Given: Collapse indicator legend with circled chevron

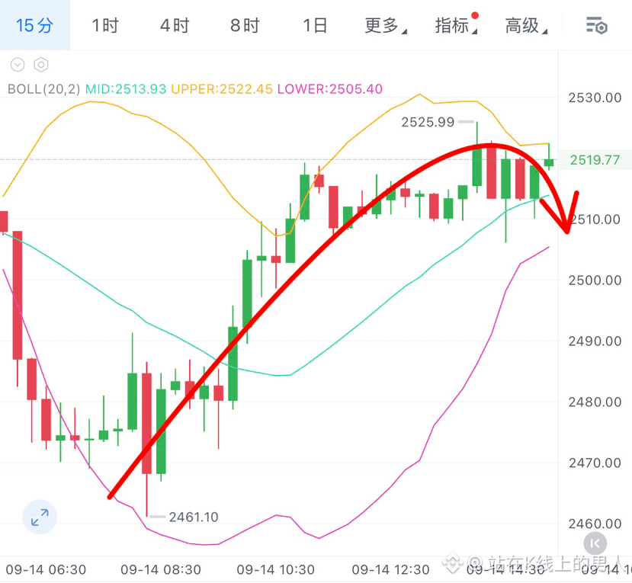Looking at the screenshot, I should 18,65.
